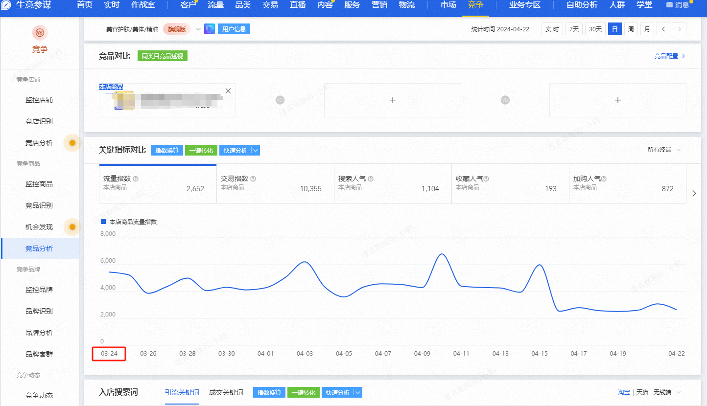Screen dimensions: 707x406
Task: Select the 周 period option
Action: click(x=631, y=29)
